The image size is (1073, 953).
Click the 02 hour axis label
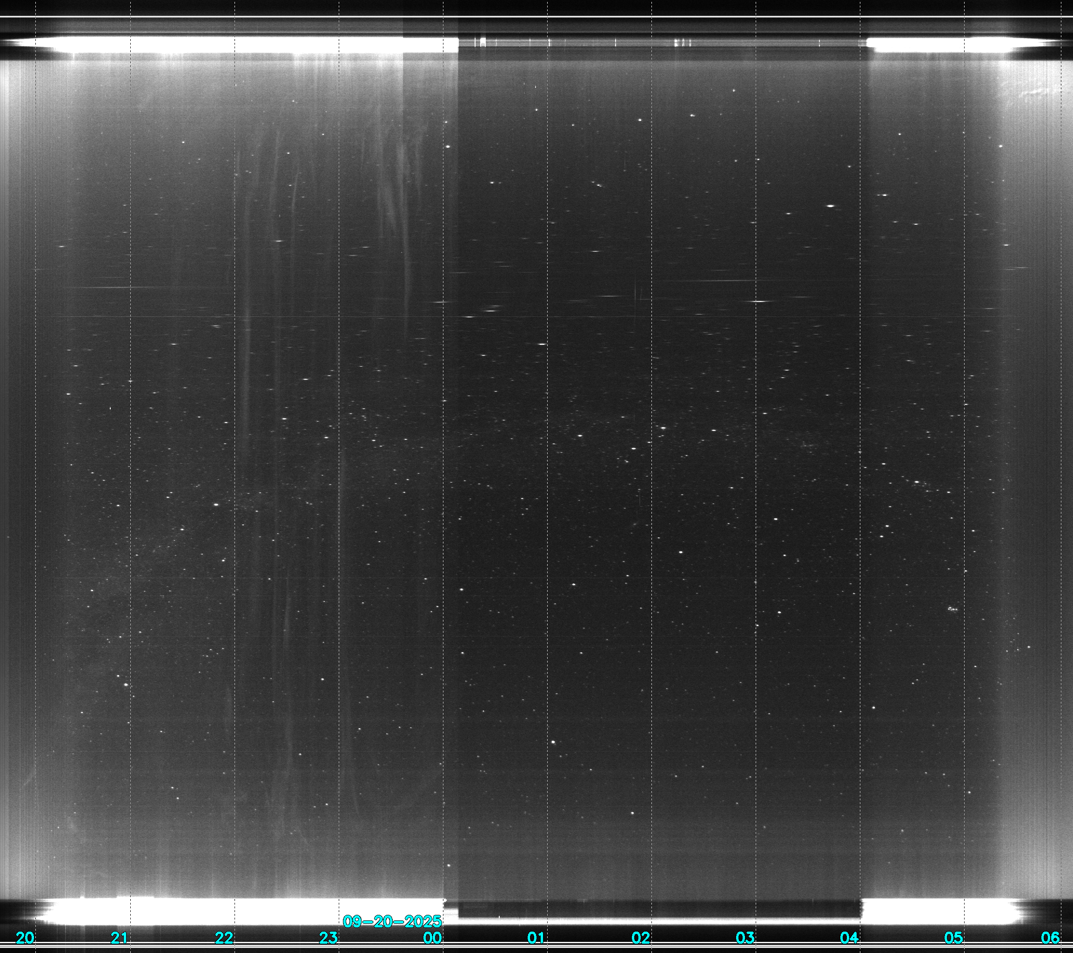click(x=641, y=937)
